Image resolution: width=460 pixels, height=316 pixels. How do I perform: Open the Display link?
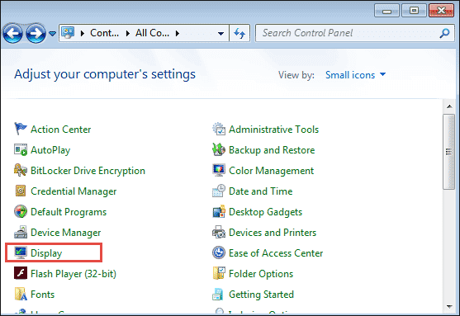click(x=46, y=253)
